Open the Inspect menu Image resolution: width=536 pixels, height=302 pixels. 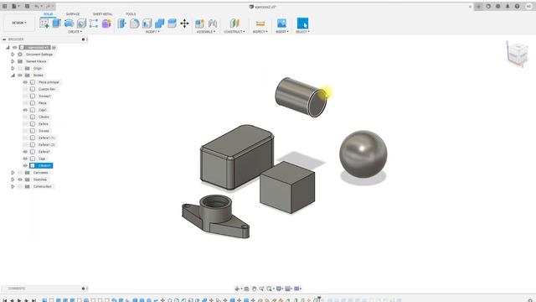(260, 32)
